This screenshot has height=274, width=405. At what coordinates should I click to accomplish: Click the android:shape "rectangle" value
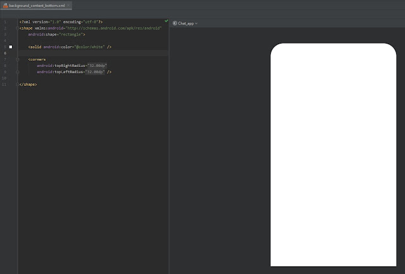point(70,34)
